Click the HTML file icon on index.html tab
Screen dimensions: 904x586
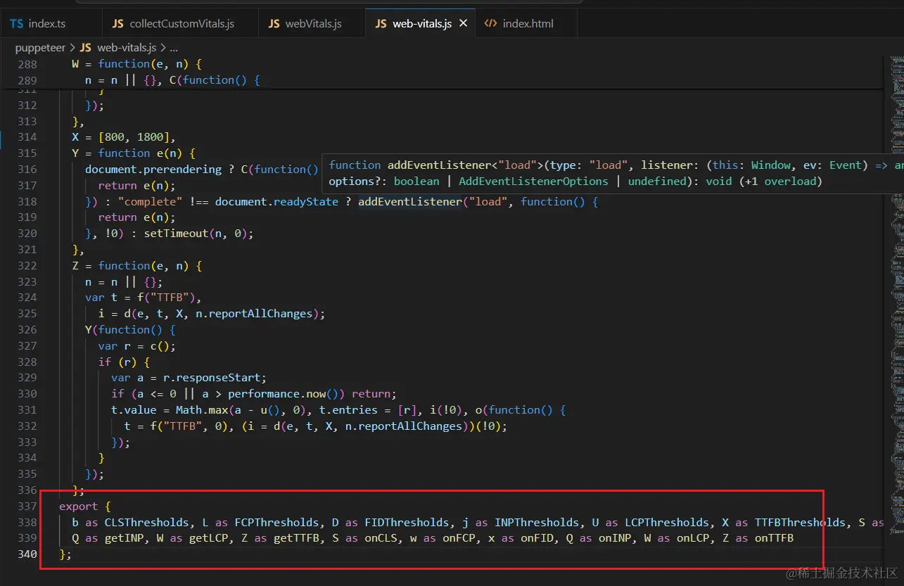[490, 24]
